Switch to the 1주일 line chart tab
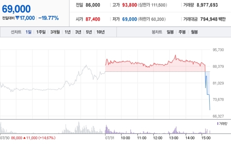This screenshot has width=231, height=145. tap(41, 32)
